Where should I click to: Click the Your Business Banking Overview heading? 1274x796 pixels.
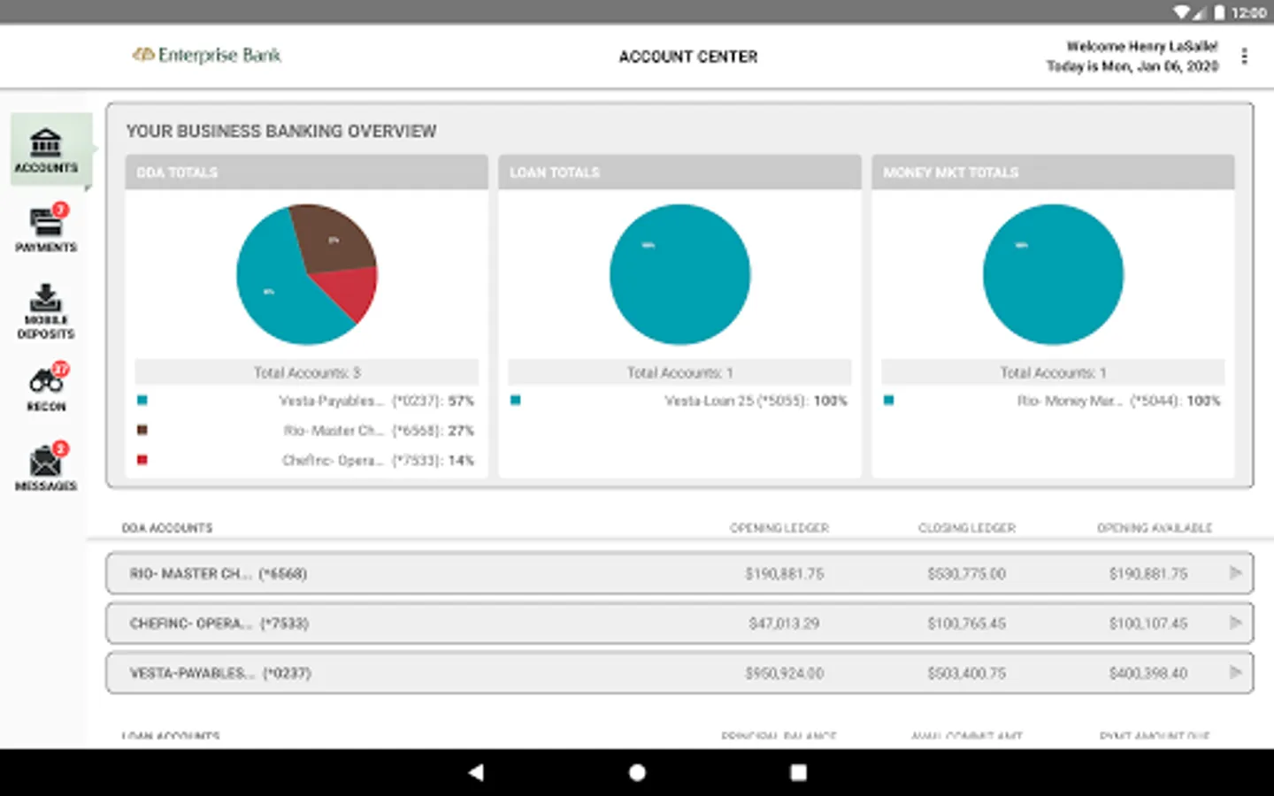(281, 131)
